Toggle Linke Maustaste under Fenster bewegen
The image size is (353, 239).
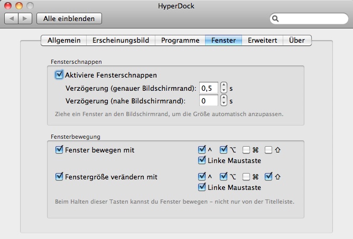202,160
